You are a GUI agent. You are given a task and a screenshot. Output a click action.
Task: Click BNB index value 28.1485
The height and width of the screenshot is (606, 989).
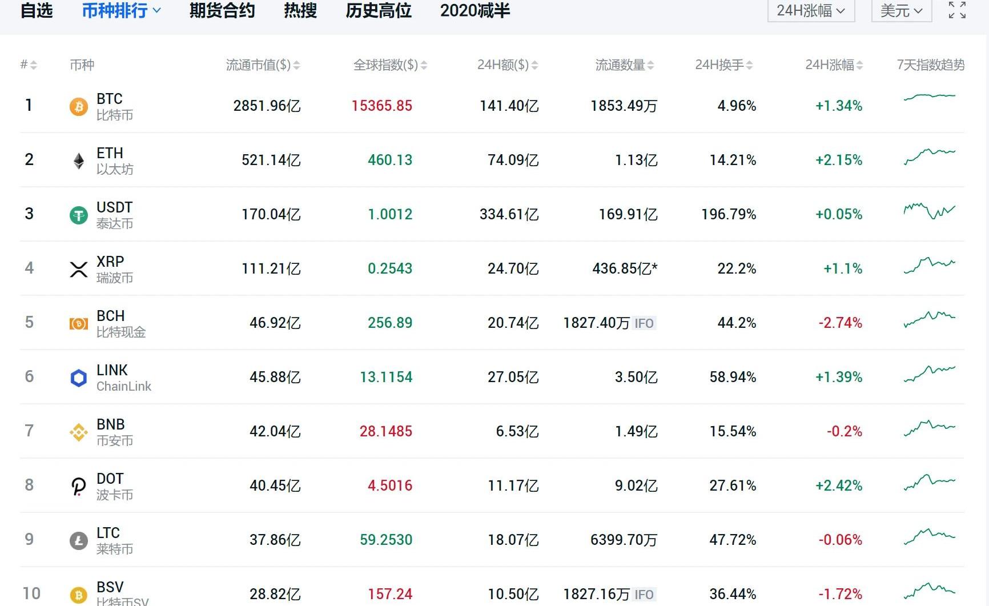(386, 432)
